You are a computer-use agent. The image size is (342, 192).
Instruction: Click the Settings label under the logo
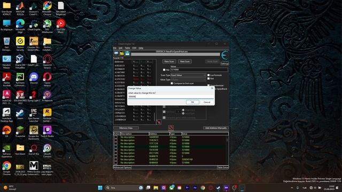pyautogui.click(x=224, y=63)
